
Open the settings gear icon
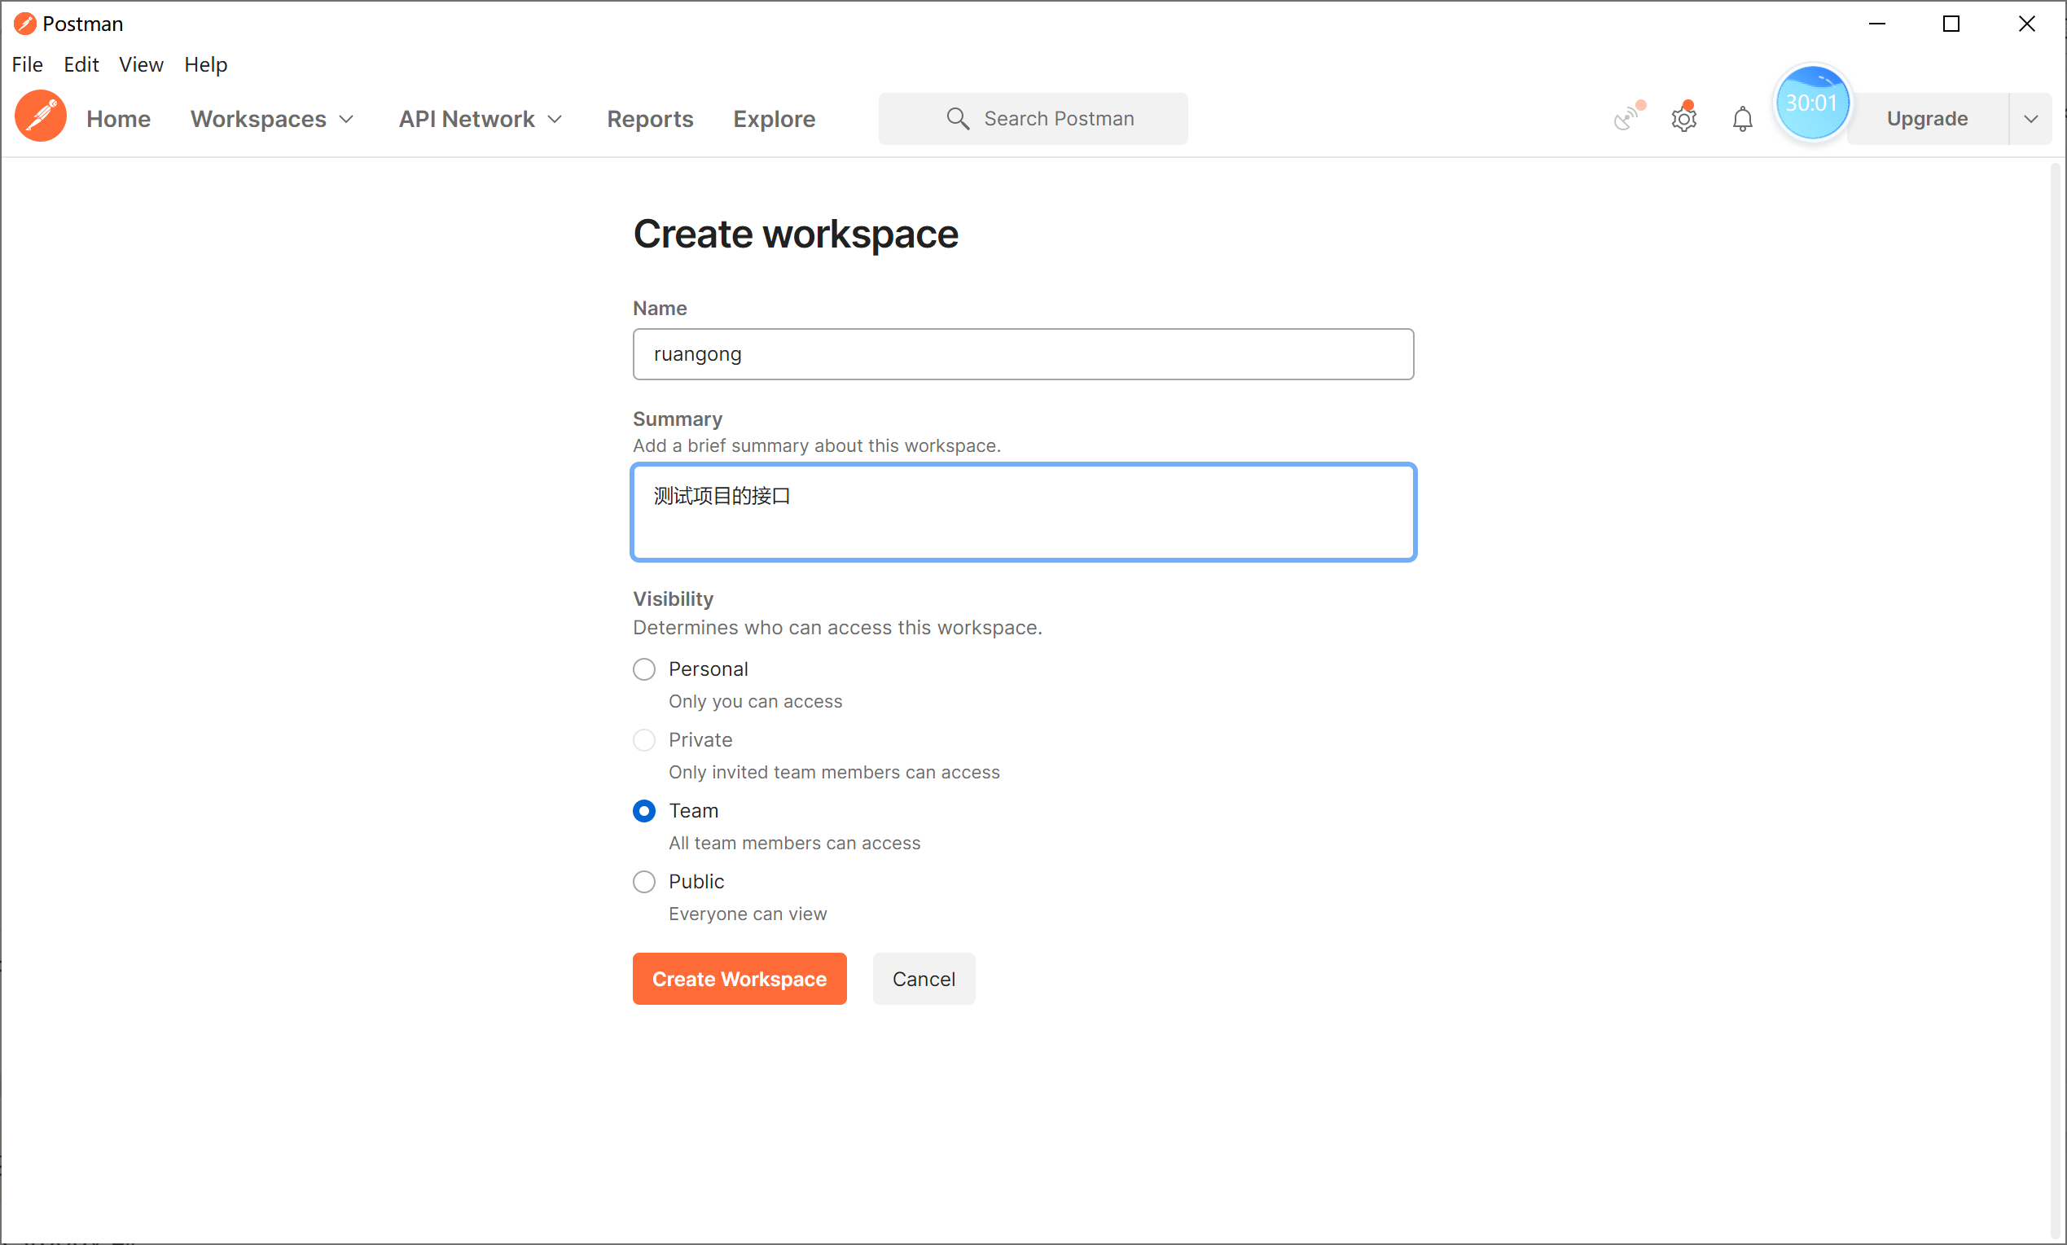point(1683,118)
